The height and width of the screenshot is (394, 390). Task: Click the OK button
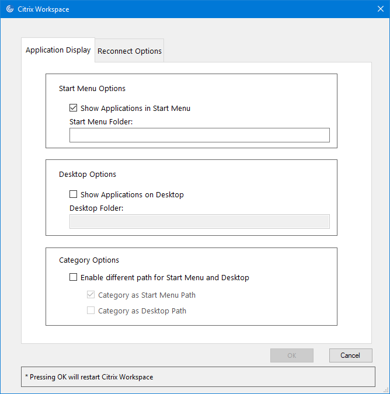292,355
